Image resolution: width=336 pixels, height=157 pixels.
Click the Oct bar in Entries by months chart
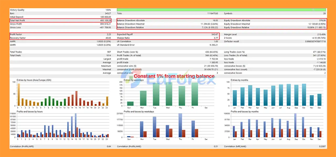pyautogui.click(x=304, y=95)
